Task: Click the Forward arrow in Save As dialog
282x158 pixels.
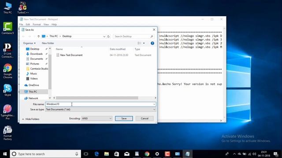Action: [x=30, y=36]
